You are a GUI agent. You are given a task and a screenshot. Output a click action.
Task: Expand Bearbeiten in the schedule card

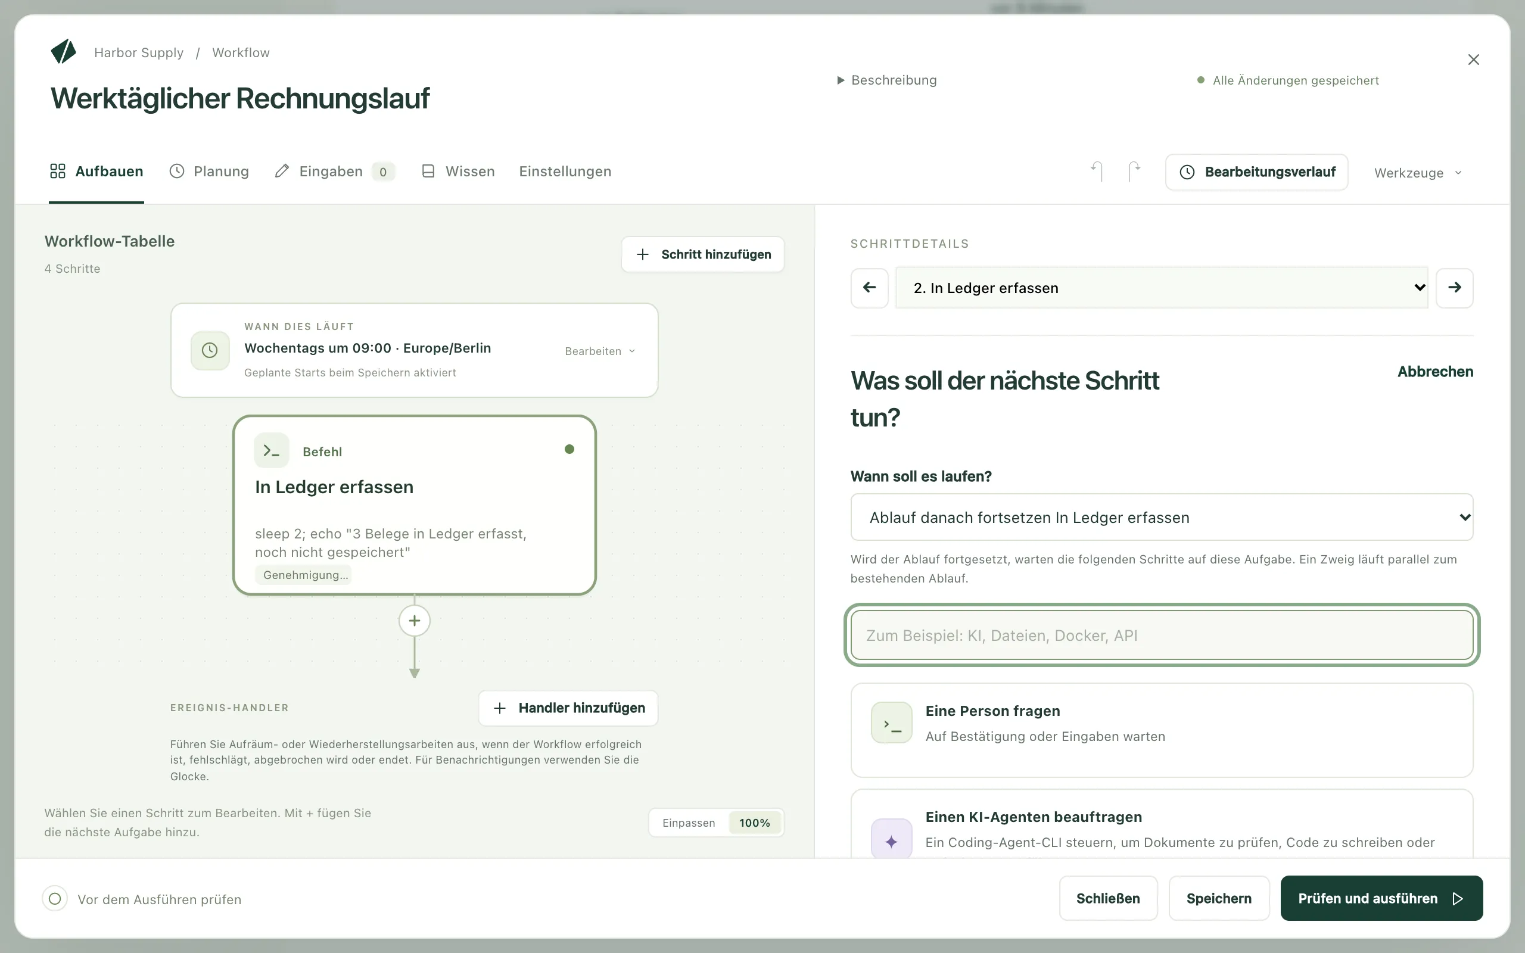600,351
